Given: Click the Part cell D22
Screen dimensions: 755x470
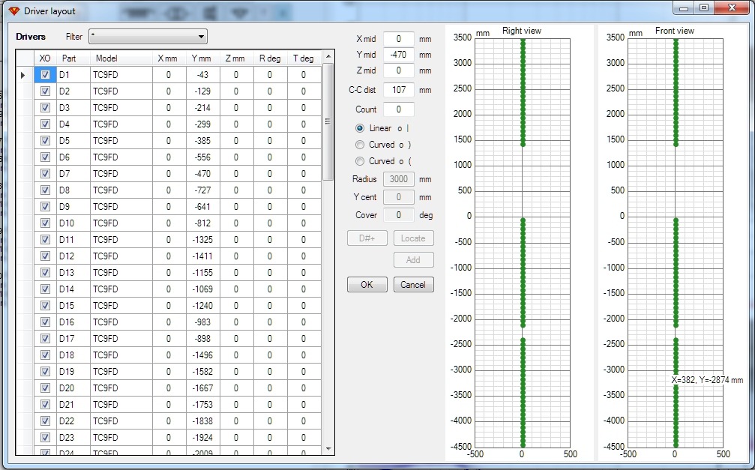Looking at the screenshot, I should [x=73, y=421].
